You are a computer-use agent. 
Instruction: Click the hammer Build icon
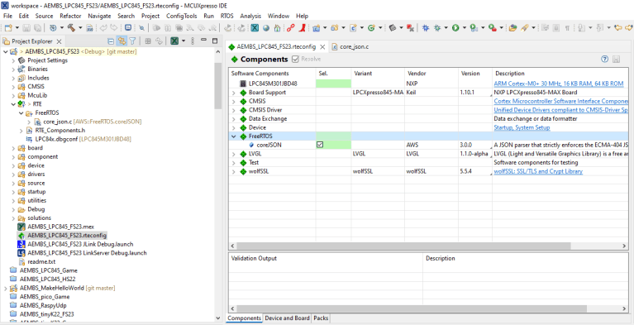[x=71, y=28]
